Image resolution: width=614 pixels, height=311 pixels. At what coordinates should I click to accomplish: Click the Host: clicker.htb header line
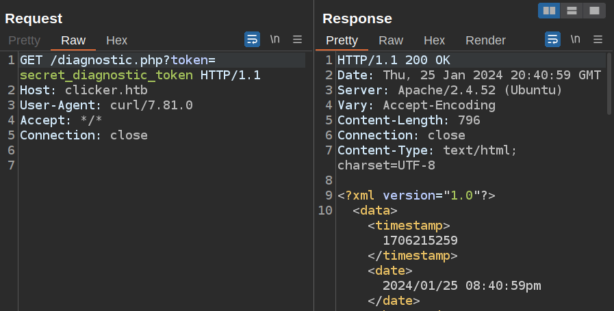point(84,90)
